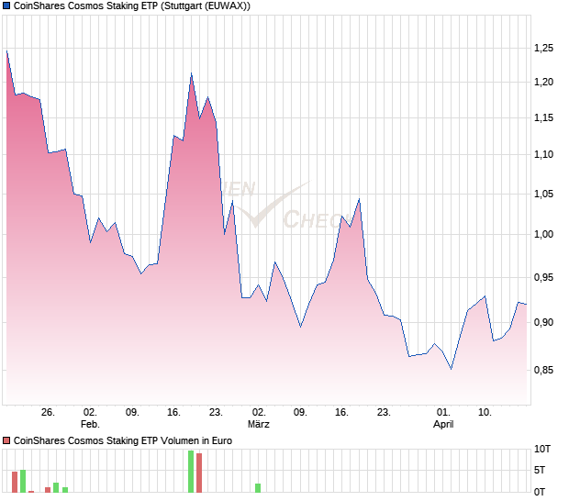Click the final price point at chart's right end
569x501 pixels.
526,304
